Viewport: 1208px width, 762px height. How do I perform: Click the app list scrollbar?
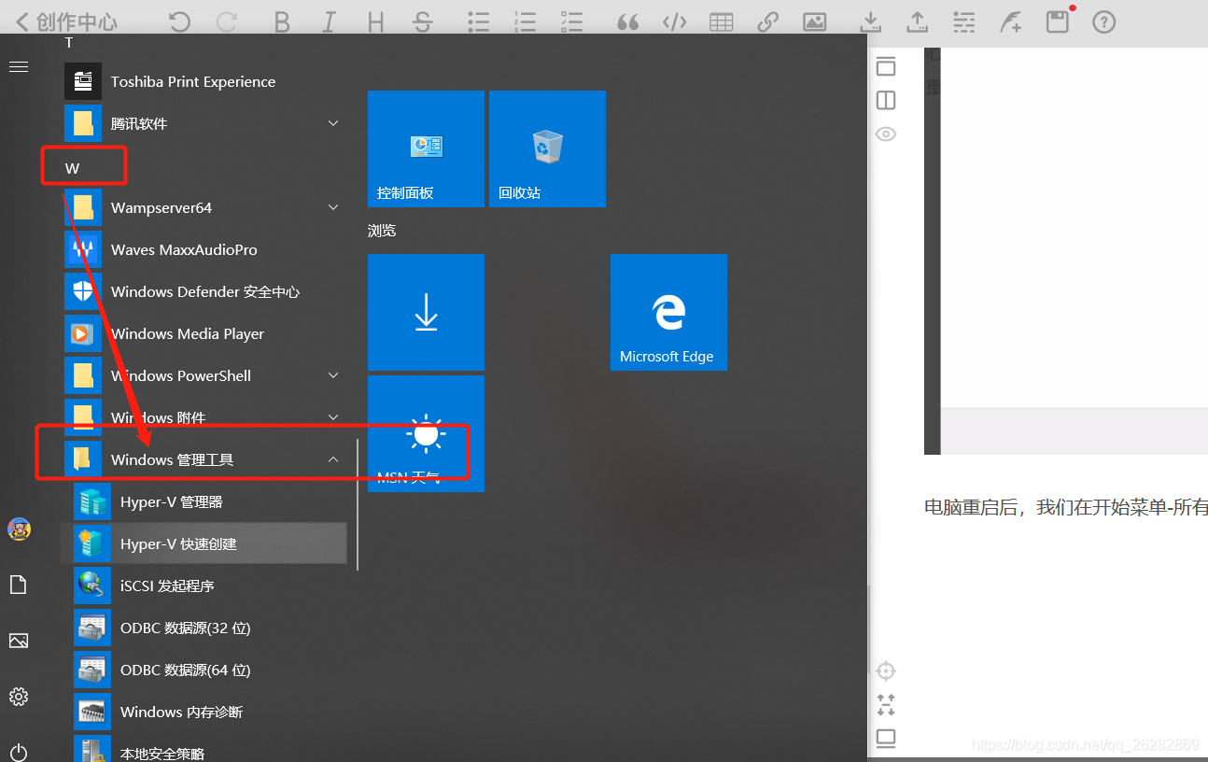(x=358, y=504)
